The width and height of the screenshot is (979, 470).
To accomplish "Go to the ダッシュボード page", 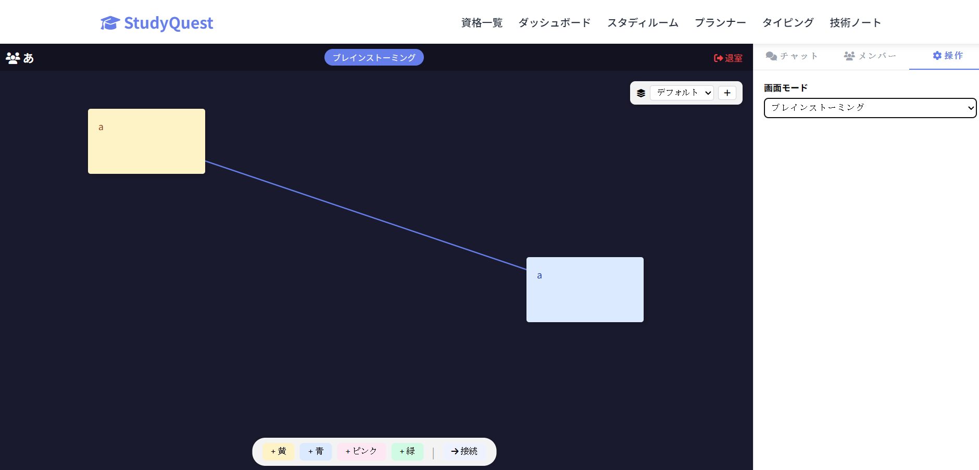I will click(x=555, y=23).
